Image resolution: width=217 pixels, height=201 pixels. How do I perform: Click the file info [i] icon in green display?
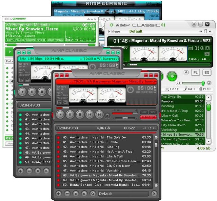click(197, 48)
